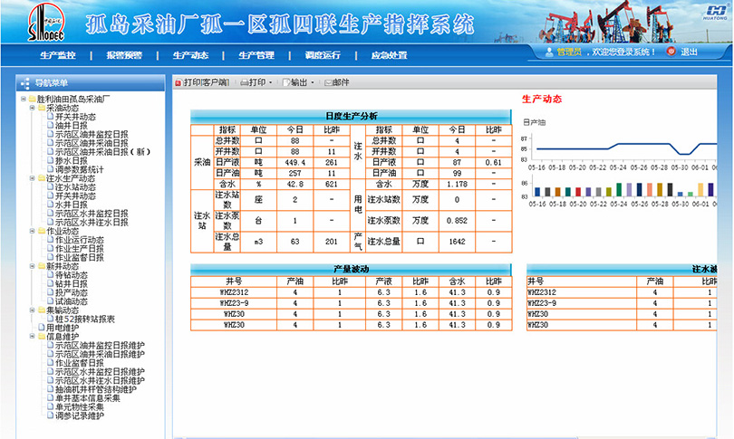Collapse the 信息维护 tree folder

click(31, 336)
